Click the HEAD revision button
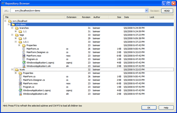Screen dimensions: 177x113 (x=167, y=11)
